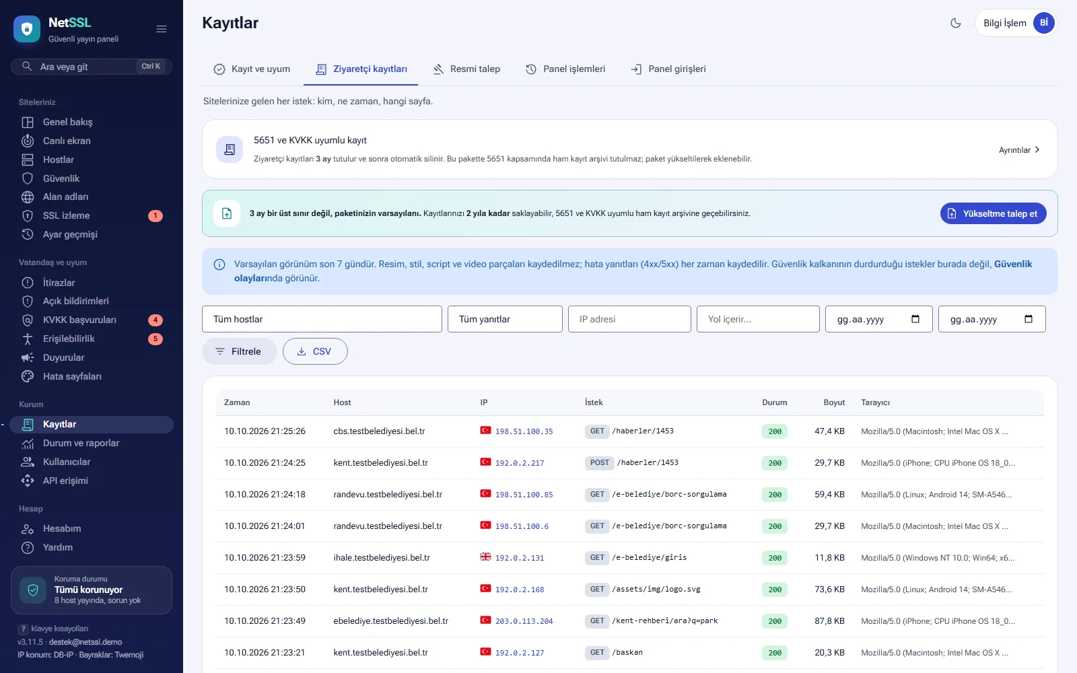Open API erişimi icon
The height and width of the screenshot is (673, 1077).
(28, 481)
